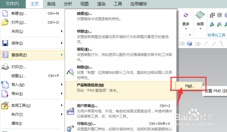Click the Save floppy disk icon
This screenshot has height=132, width=227.
coord(5,43)
